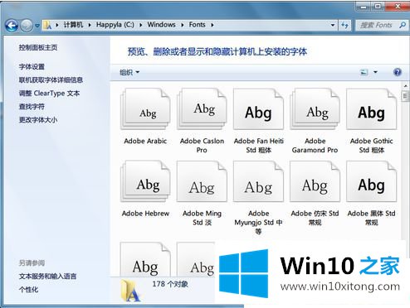
Task: Click the blue help question mark icon
Action: [398, 72]
